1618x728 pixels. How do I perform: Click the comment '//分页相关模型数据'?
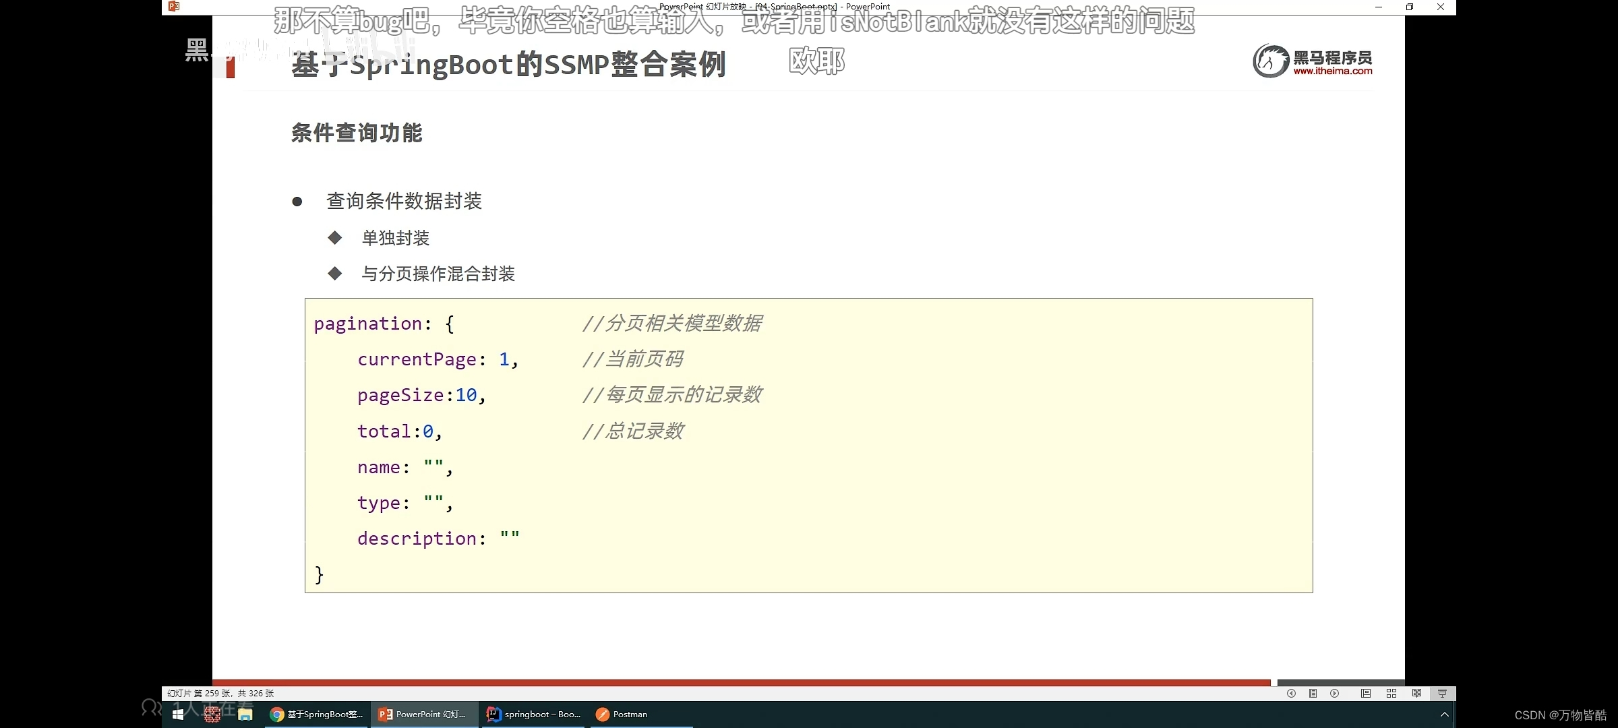[672, 324]
